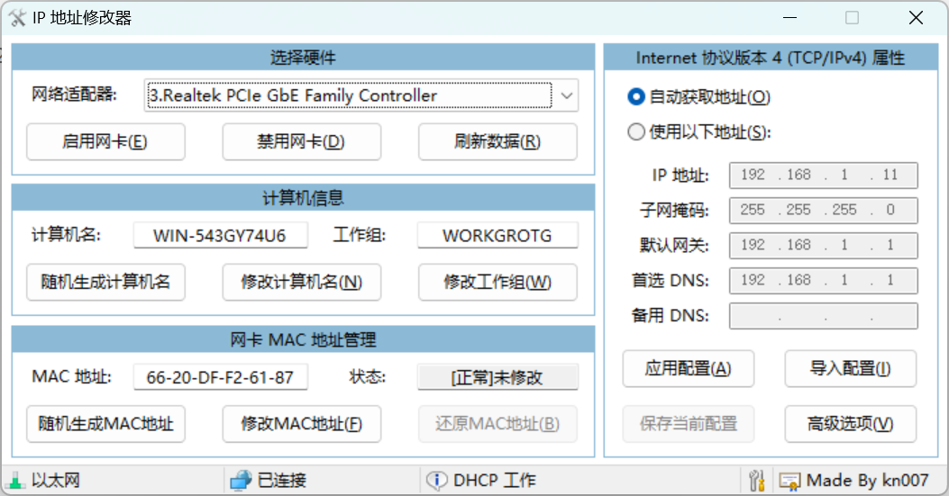
Task: Click the tools icon in status bar
Action: 757,480
